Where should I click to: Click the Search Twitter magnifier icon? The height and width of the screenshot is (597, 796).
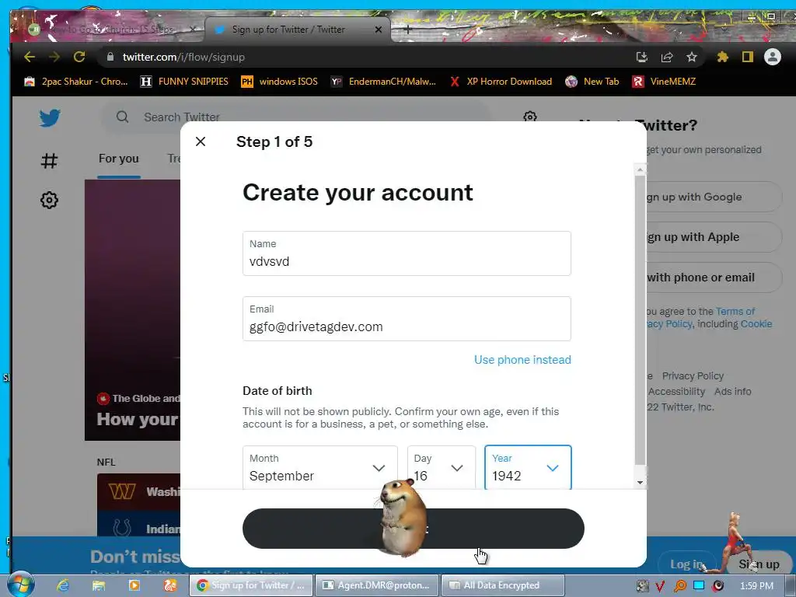[x=122, y=117]
